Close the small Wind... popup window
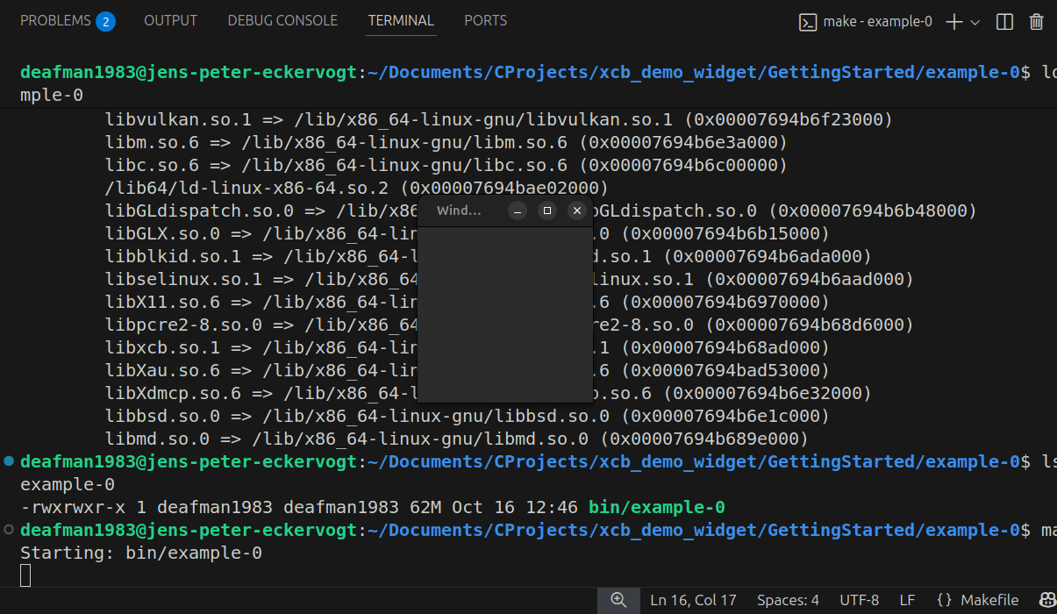 [x=576, y=211]
